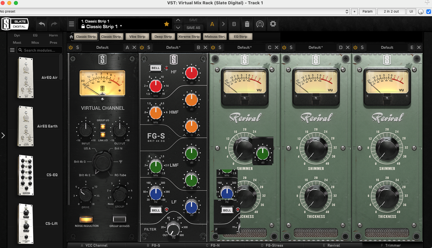Click the trash delete icon

click(247, 24)
